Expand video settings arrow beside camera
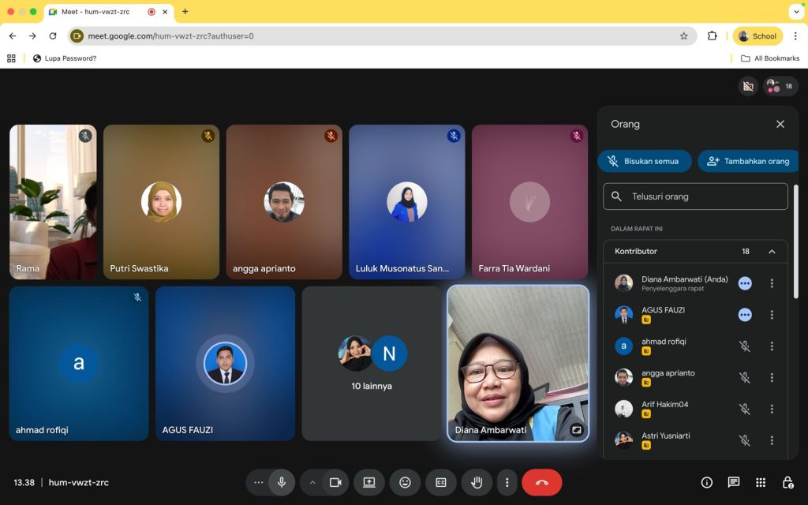 tap(312, 482)
